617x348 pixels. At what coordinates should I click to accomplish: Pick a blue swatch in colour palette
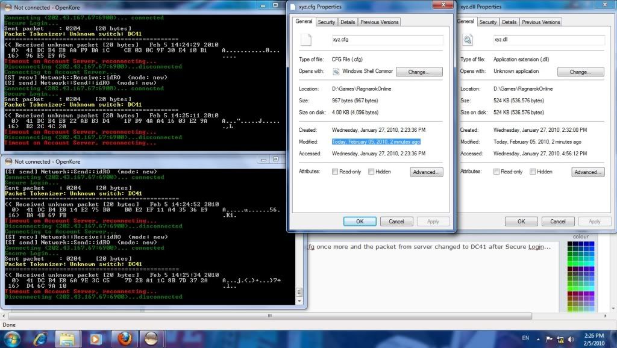[592, 244]
